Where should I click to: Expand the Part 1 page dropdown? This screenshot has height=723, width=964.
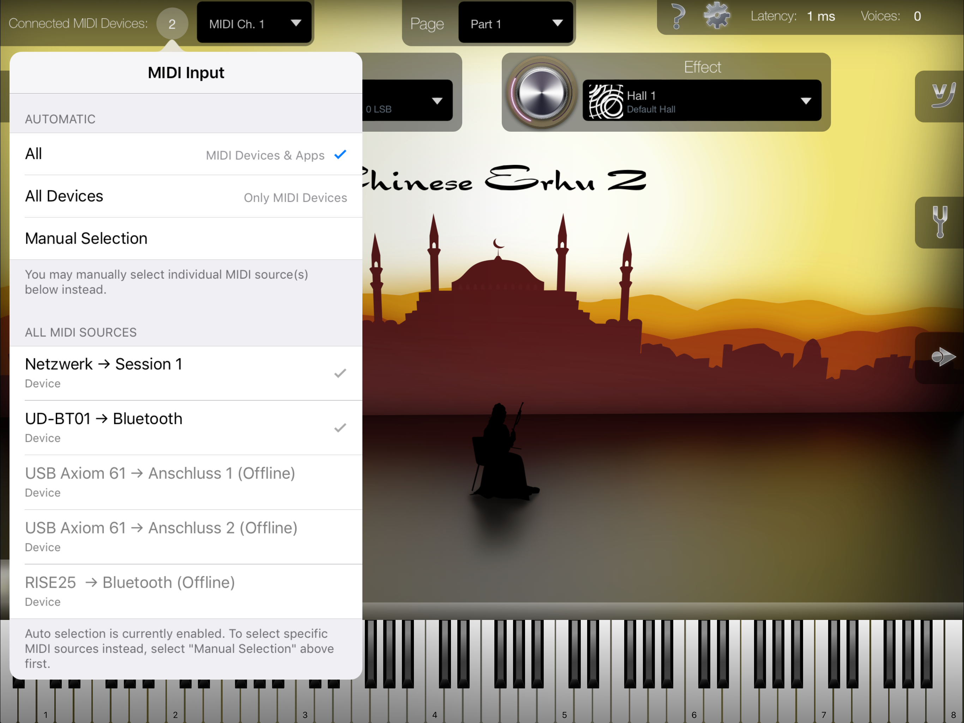(x=516, y=24)
